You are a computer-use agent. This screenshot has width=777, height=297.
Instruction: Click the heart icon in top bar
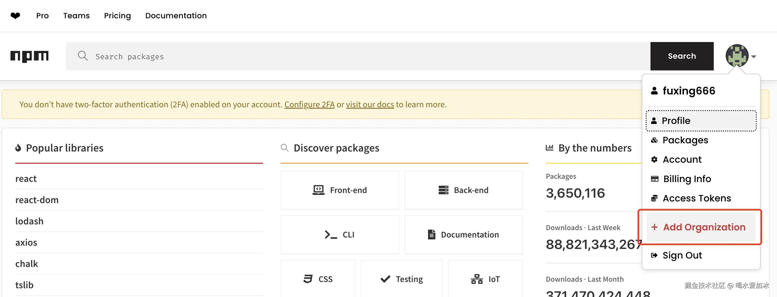click(x=15, y=16)
